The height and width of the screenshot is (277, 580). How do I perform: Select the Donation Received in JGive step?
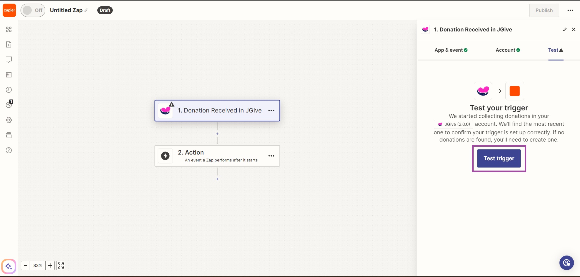(x=217, y=111)
